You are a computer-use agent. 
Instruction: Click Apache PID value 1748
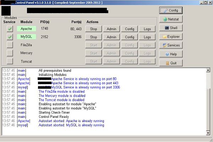(x=44, y=28)
